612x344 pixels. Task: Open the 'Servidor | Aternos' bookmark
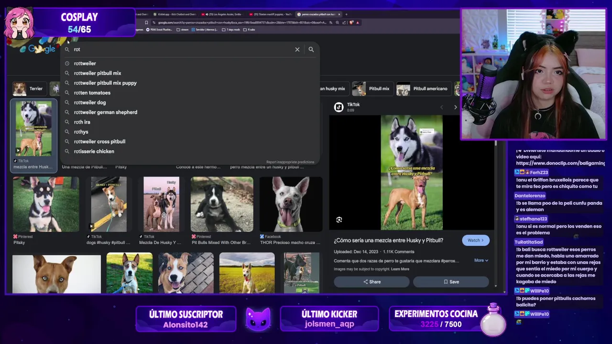(x=205, y=30)
